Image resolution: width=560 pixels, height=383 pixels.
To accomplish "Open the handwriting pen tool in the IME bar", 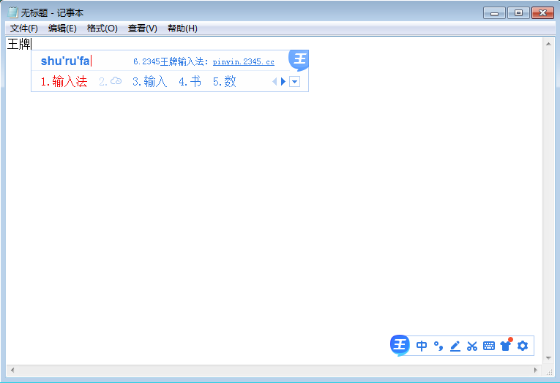I will coord(455,346).
